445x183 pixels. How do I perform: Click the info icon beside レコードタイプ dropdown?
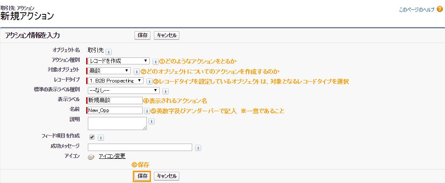coord(149,82)
